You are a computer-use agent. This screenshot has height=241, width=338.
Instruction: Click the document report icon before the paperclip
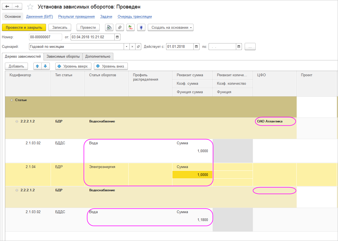109,27
